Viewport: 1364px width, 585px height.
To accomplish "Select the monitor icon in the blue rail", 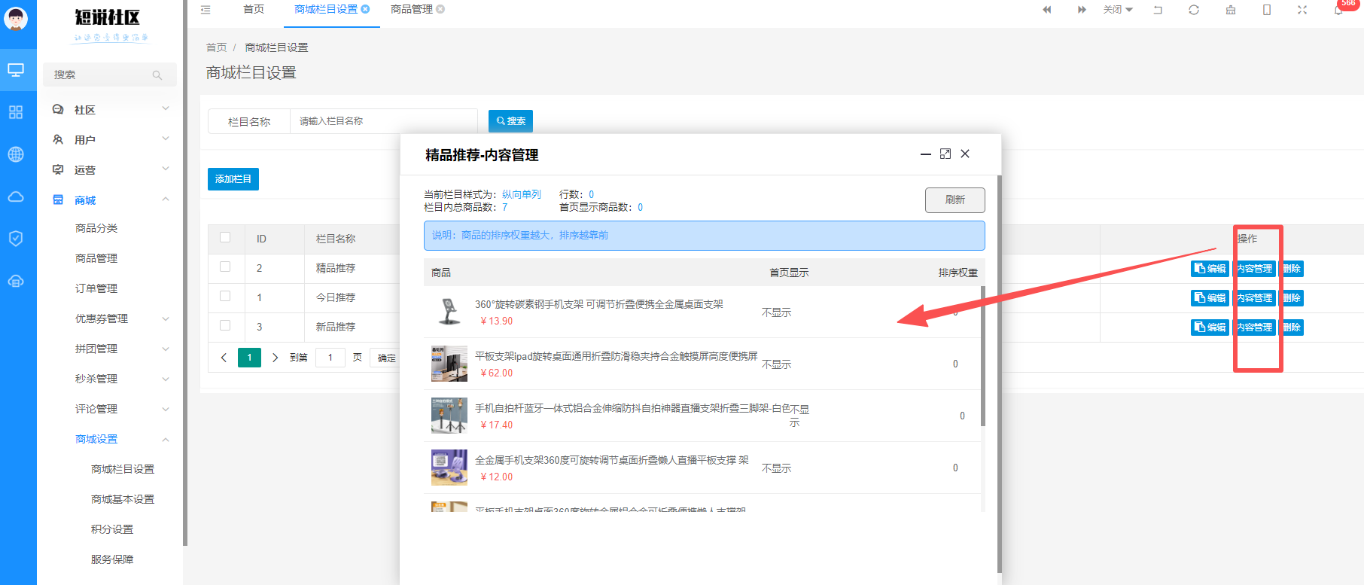I will pos(16,70).
